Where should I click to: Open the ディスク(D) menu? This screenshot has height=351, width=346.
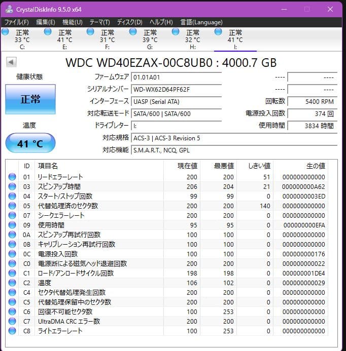click(x=130, y=22)
